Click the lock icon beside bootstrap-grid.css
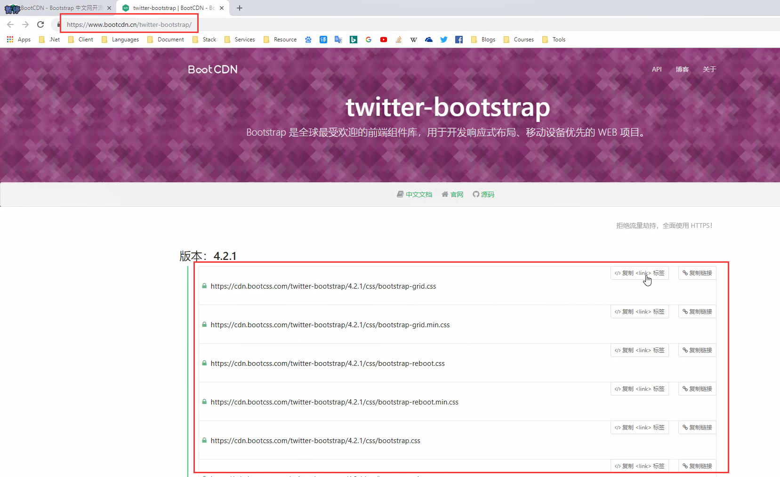This screenshot has height=477, width=780. [x=204, y=286]
